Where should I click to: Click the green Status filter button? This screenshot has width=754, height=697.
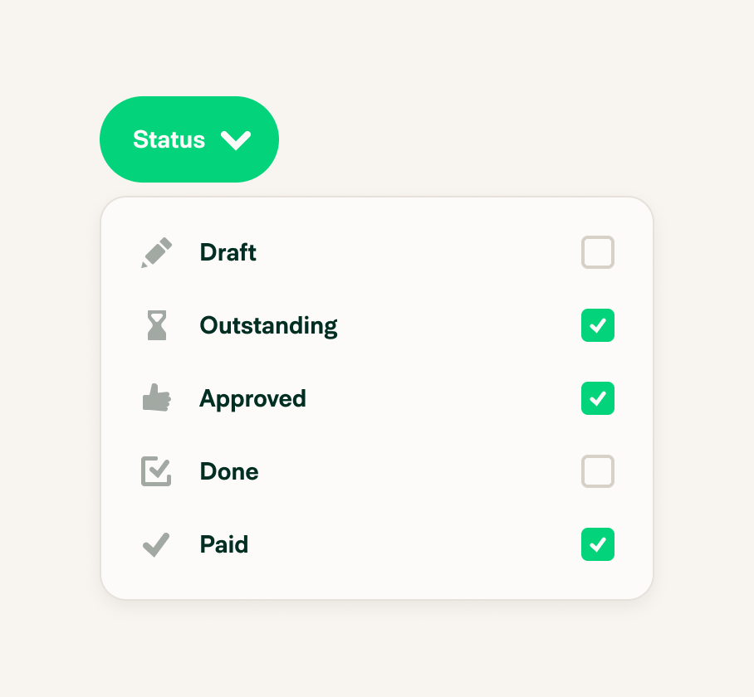click(x=189, y=139)
